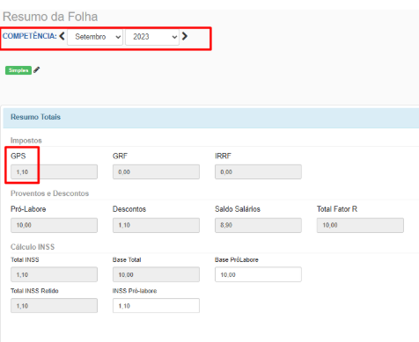Screen dimensions: 419x342
Task: Select the Total Fator R field
Action: [360, 225]
